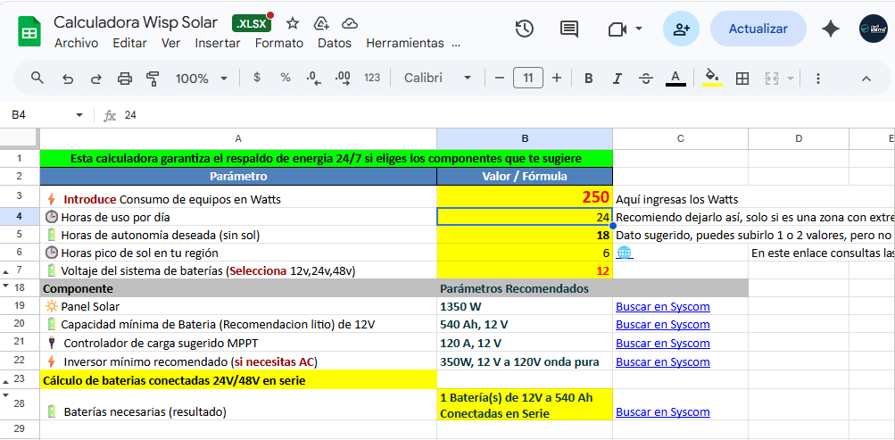This screenshot has height=440, width=895.
Task: Click the font size input field
Action: [527, 79]
